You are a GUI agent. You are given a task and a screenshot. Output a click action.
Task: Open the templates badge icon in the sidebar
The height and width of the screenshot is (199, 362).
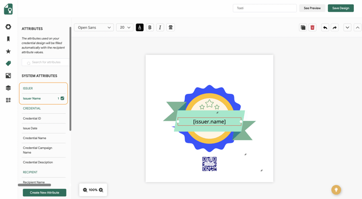tap(8, 27)
